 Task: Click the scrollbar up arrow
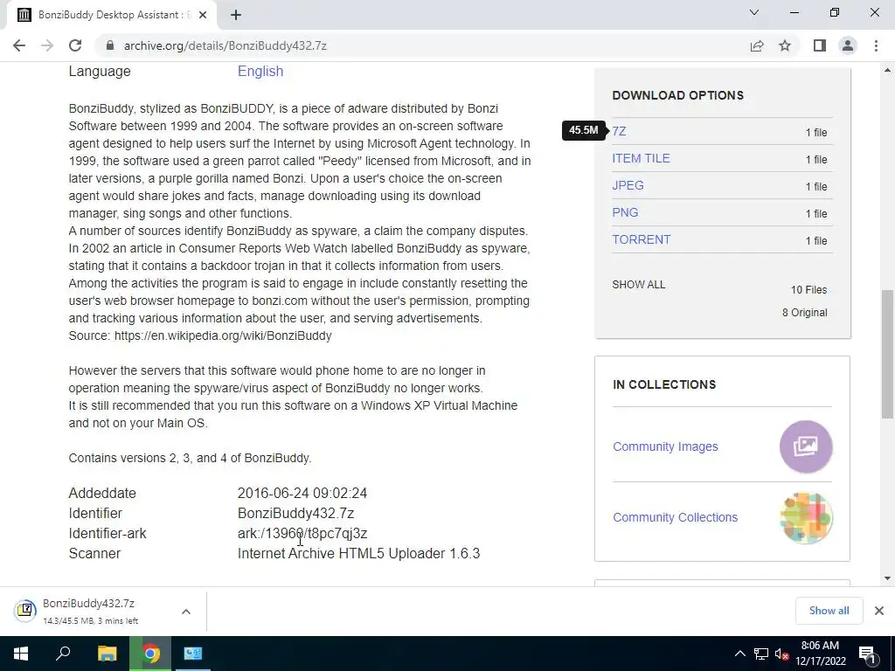point(887,70)
